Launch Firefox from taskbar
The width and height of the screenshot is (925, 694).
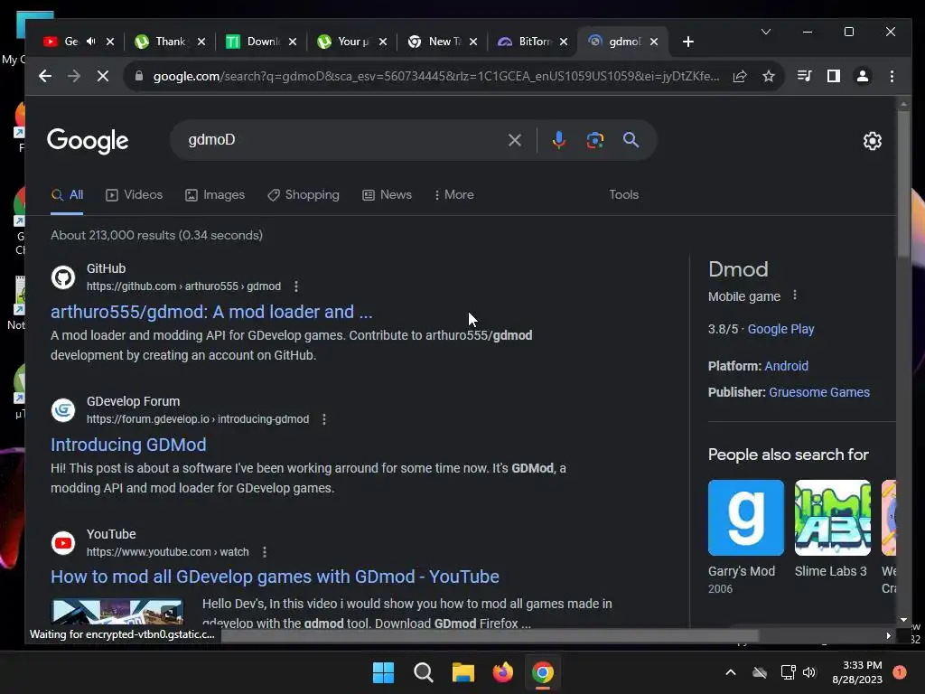[x=502, y=672]
